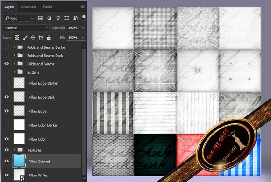
Task: Show the Buttons group
Action: click(7, 72)
